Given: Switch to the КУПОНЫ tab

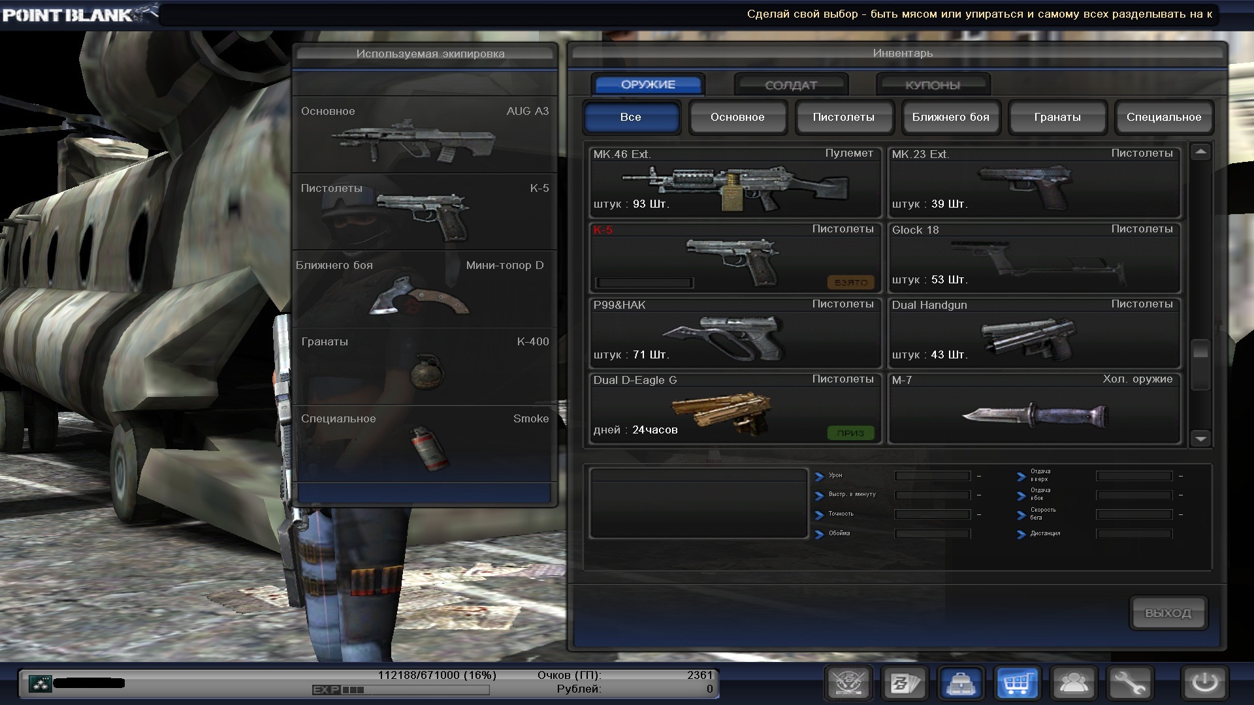Looking at the screenshot, I should click(x=933, y=85).
